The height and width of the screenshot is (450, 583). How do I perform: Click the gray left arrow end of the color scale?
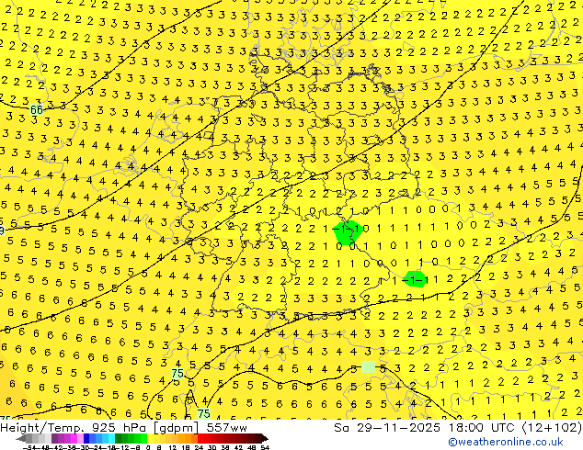tap(21, 439)
